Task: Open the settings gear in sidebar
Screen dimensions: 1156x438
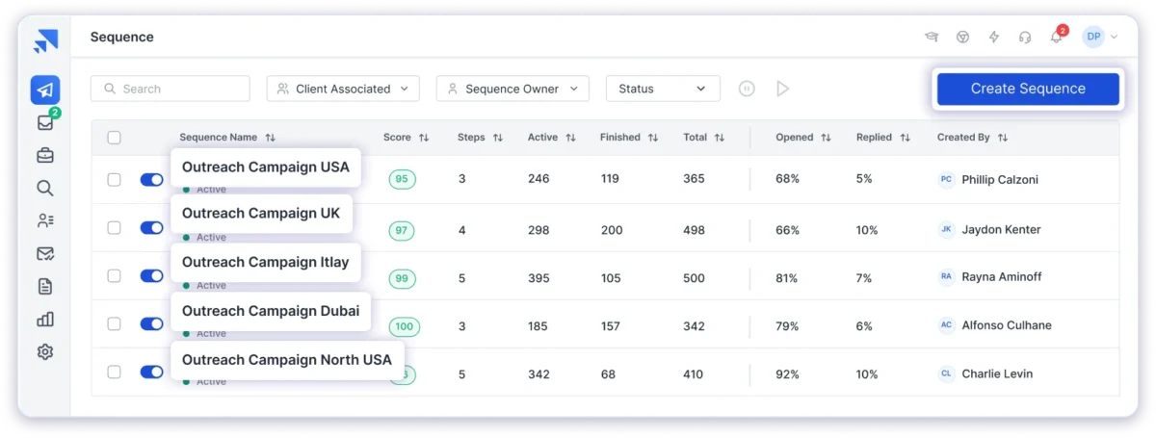Action: pos(45,351)
